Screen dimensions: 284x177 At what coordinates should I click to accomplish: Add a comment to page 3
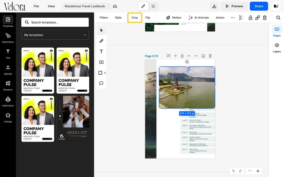pos(168,56)
